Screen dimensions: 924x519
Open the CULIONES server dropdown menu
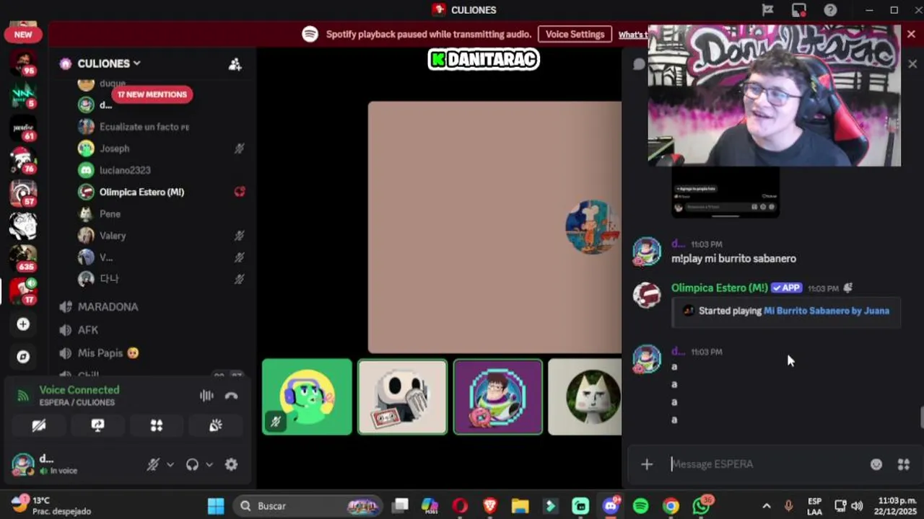108,63
